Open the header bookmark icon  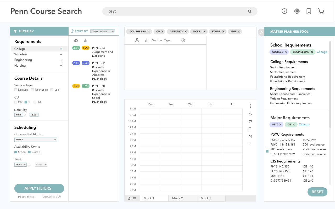pos(309,11)
